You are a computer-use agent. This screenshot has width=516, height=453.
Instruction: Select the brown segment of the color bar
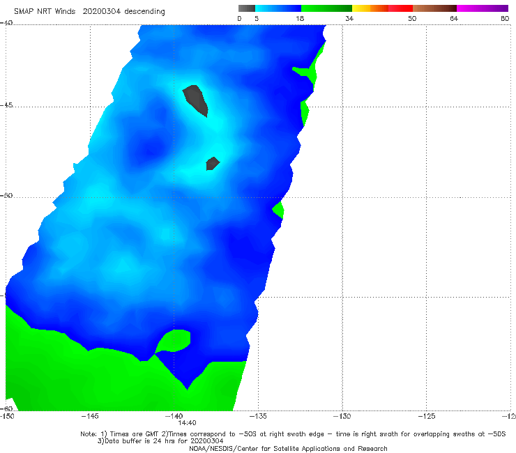434,8
